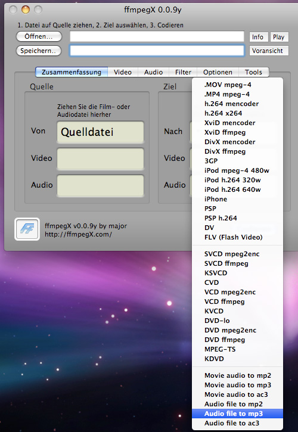298x432 pixels.
Task: Choose Movie audio to mp2
Action: (237, 375)
